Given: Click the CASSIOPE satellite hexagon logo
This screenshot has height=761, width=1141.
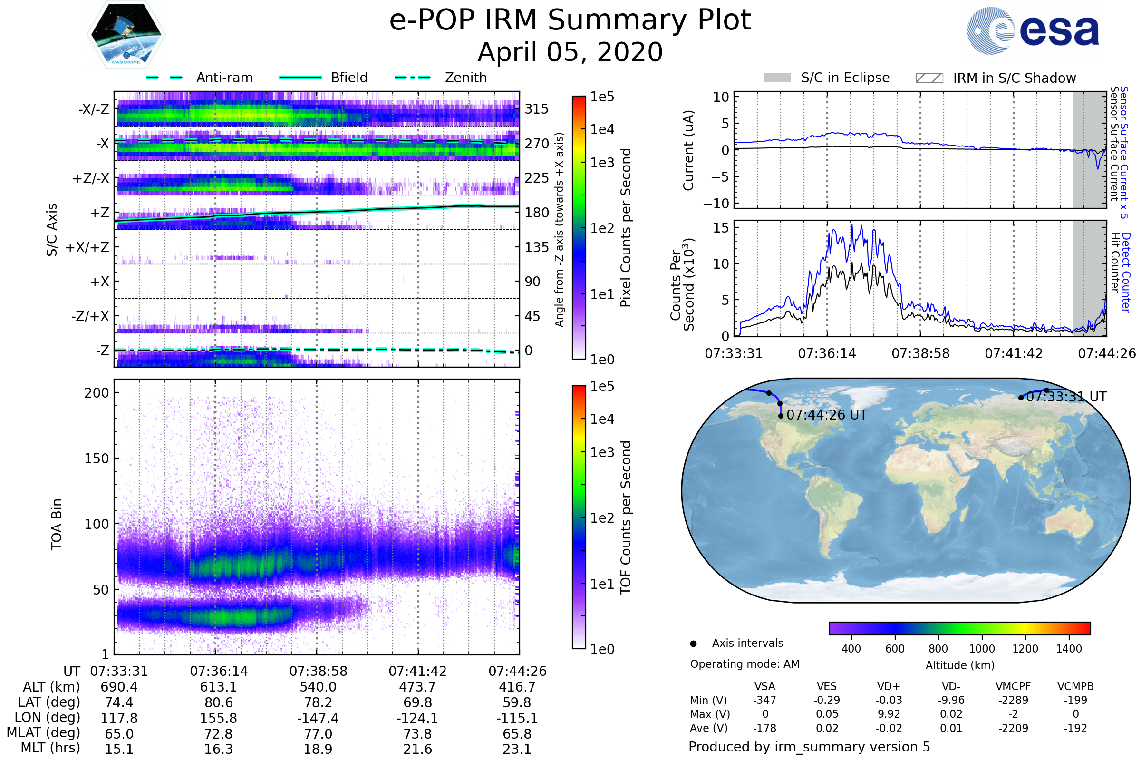Looking at the screenshot, I should coord(126,35).
